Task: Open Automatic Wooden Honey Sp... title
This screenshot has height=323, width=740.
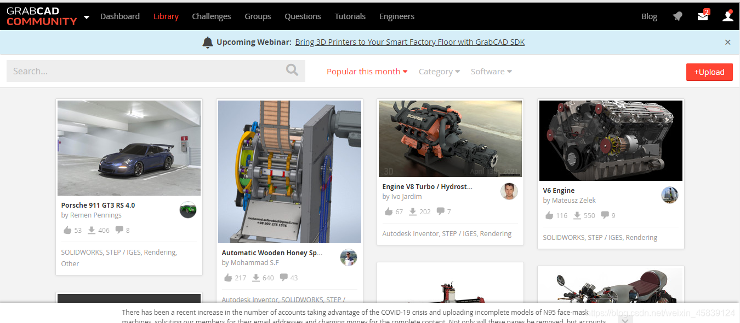Action: 272,253
